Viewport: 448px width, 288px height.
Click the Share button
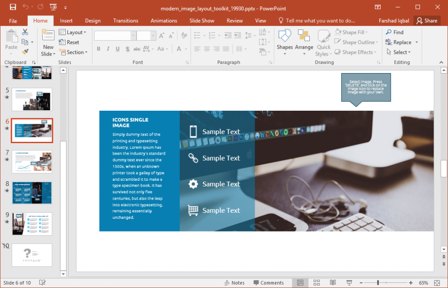click(x=427, y=21)
